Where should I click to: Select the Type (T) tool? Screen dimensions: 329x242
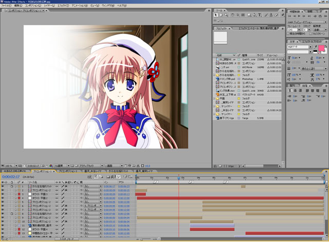pyautogui.click(x=260, y=15)
